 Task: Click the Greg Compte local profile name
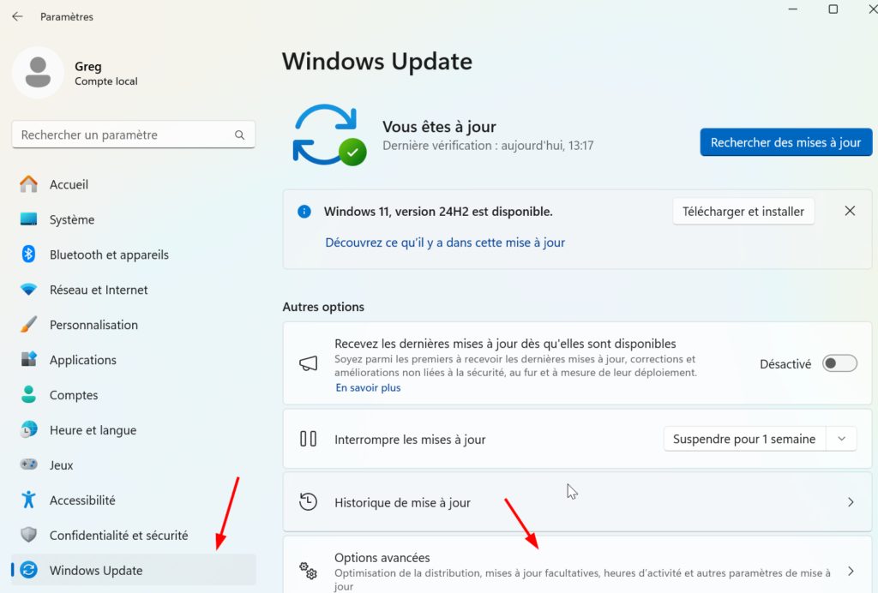pyautogui.click(x=105, y=74)
